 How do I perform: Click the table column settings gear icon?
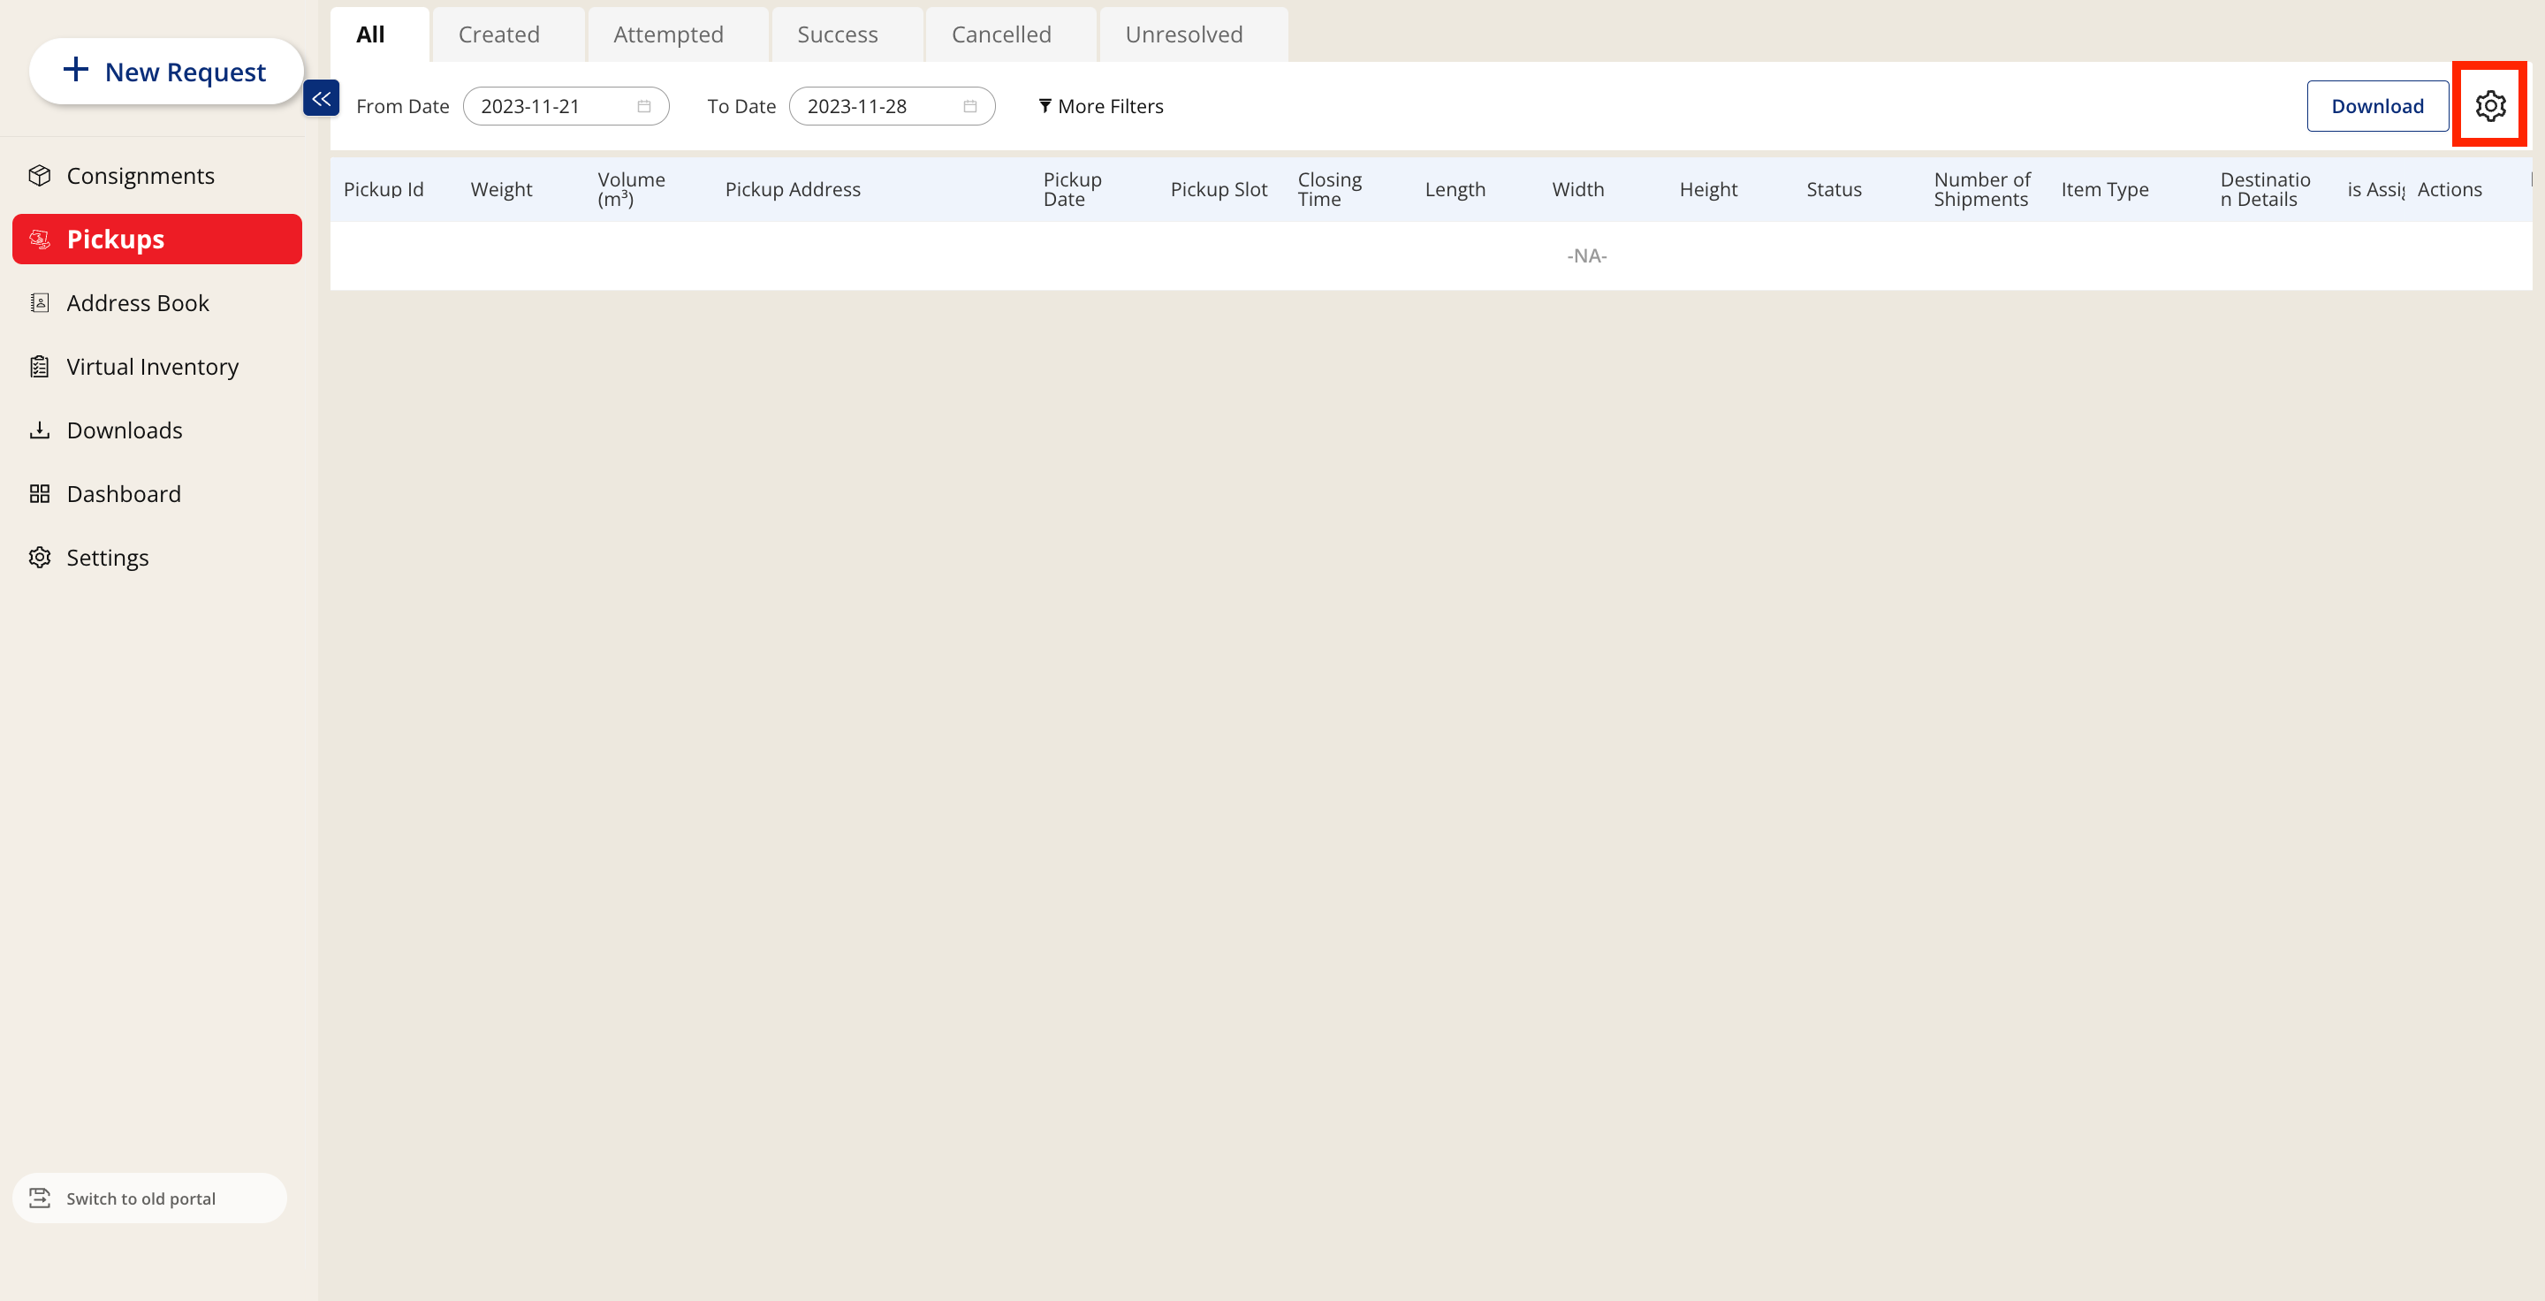tap(2488, 106)
